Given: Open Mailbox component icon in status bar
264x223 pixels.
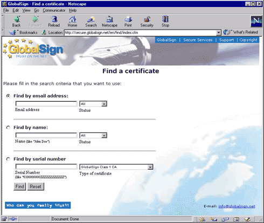Looking at the screenshot, I should [x=213, y=219].
